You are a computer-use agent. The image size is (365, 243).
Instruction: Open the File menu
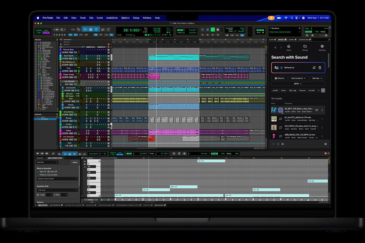58,18
